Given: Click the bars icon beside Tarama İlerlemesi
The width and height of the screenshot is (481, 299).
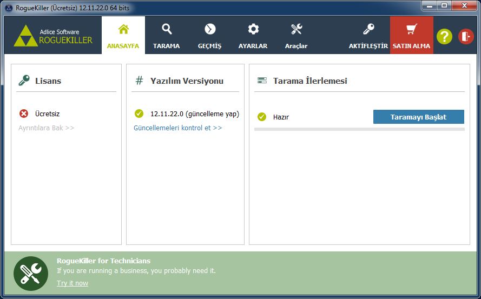Looking at the screenshot, I should click(262, 81).
